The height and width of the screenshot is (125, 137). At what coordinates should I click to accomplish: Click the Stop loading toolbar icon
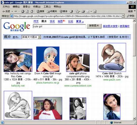point(23,12)
